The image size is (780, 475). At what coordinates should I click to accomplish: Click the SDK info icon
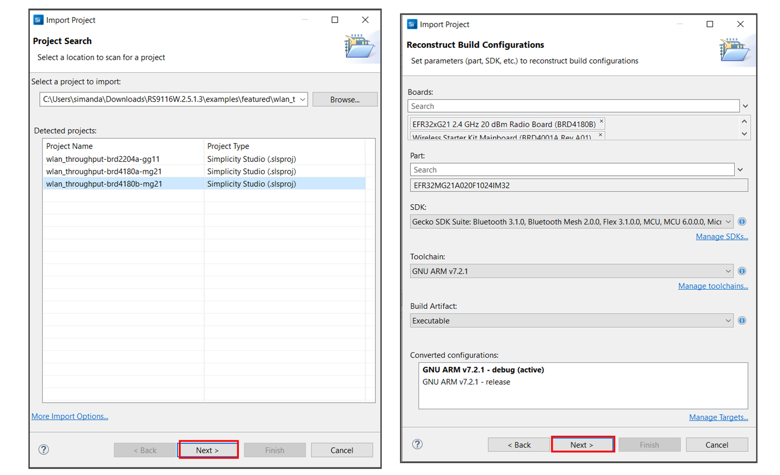click(742, 222)
